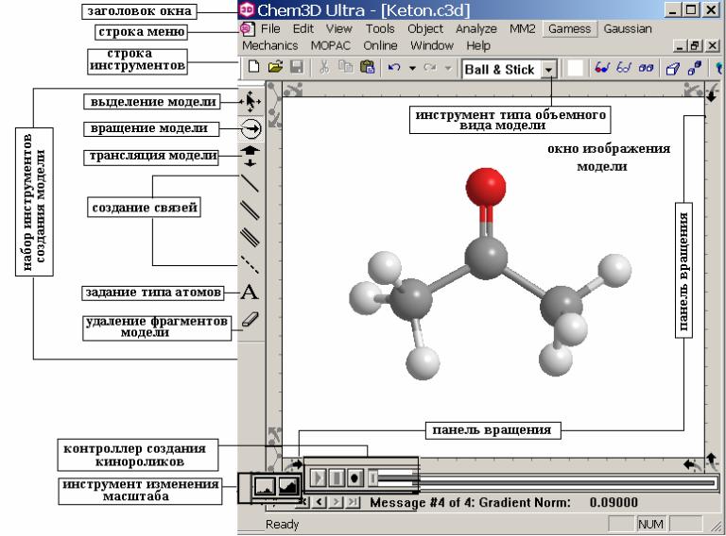Open the File menu
The width and height of the screenshot is (726, 536).
pyautogui.click(x=270, y=28)
